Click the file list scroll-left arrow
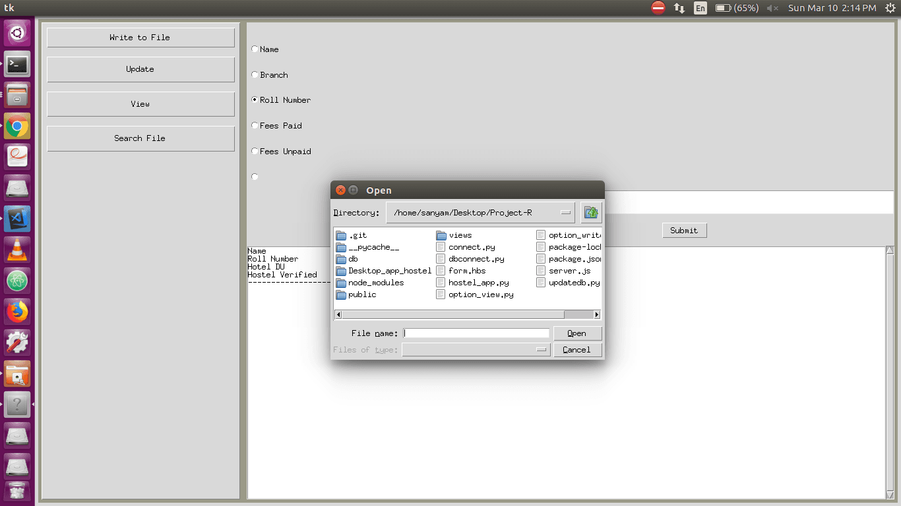 click(339, 315)
